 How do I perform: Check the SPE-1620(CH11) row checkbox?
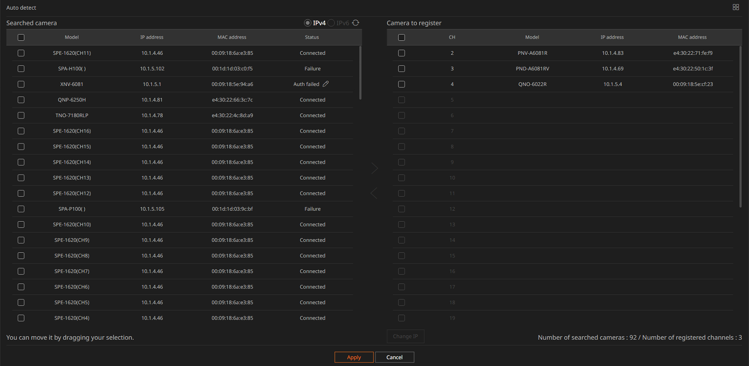(x=21, y=53)
